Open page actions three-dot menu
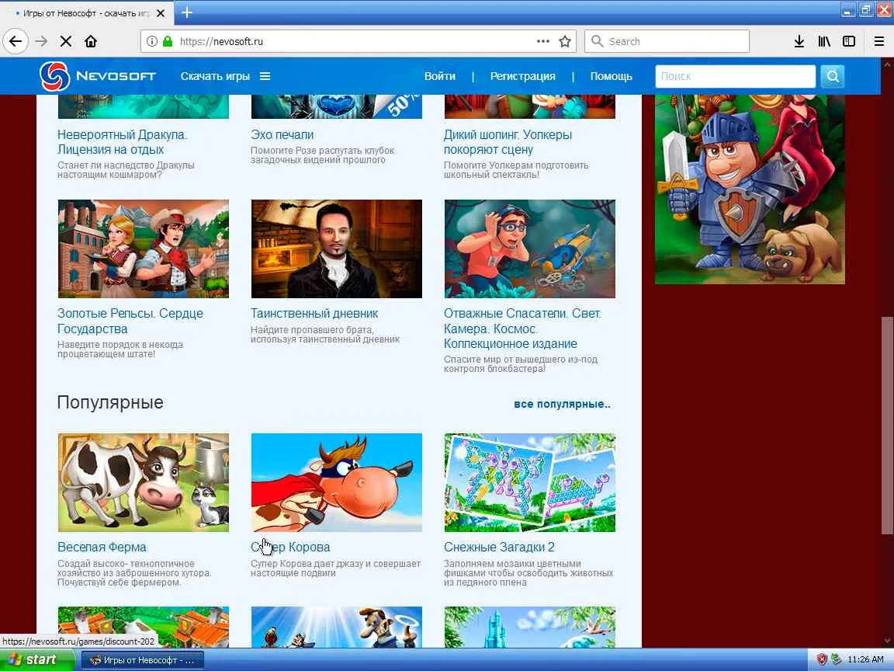894x671 pixels. click(542, 41)
